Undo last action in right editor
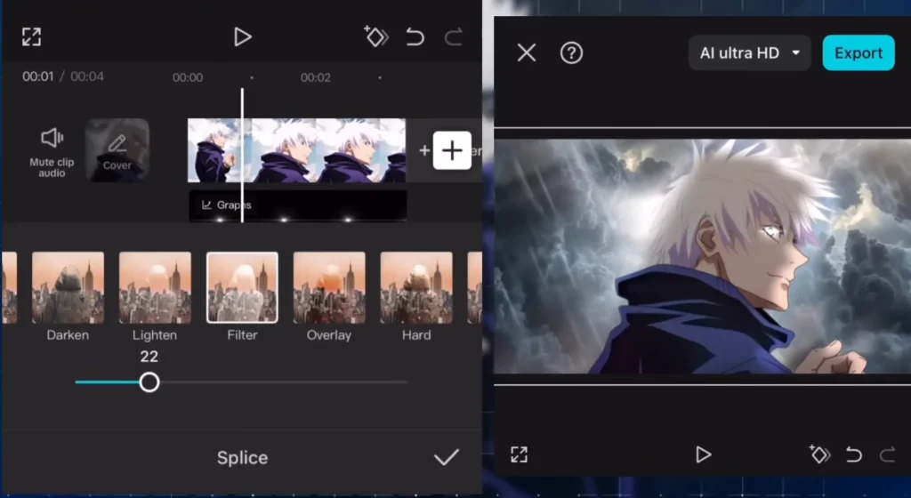 853,454
